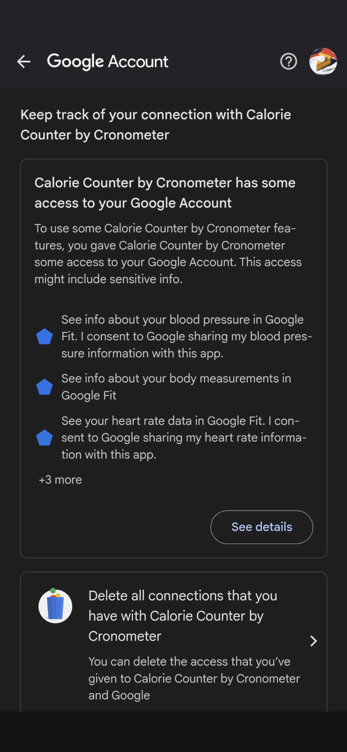The height and width of the screenshot is (752, 347).
Task: Click the Google logo word in header
Action: [76, 62]
